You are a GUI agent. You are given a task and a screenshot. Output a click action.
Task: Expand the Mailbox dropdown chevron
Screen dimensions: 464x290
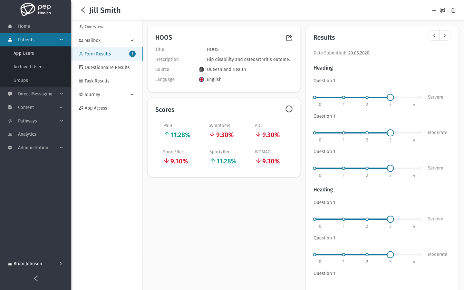[x=132, y=40]
